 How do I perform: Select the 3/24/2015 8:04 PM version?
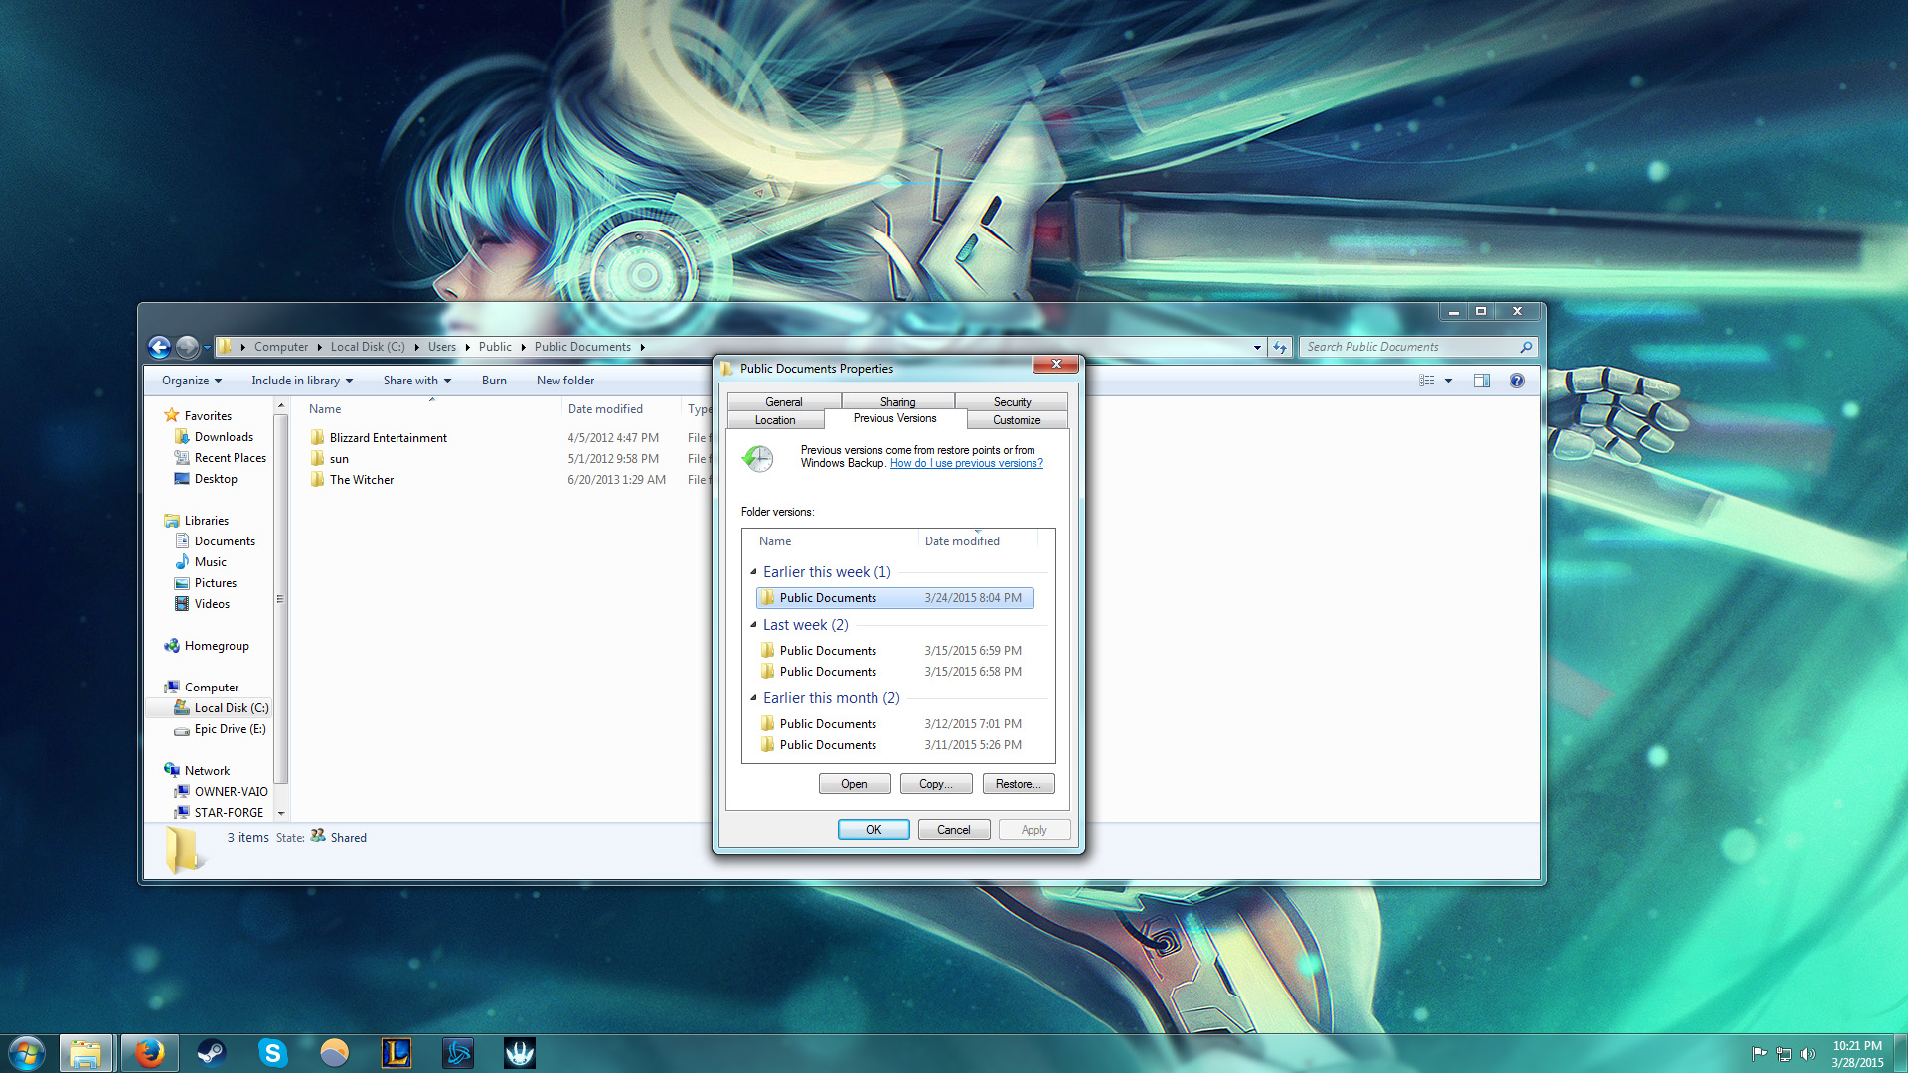click(894, 598)
